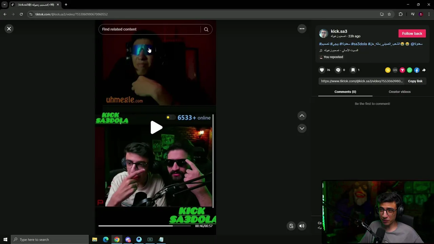Viewport: 434px width, 244px height.
Task: Click the yellow repost icon
Action: tap(388, 70)
